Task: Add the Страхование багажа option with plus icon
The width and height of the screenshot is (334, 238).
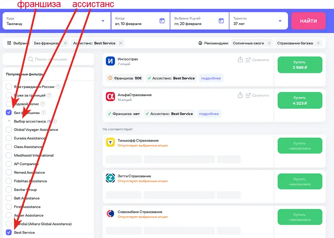Action: tap(318, 43)
